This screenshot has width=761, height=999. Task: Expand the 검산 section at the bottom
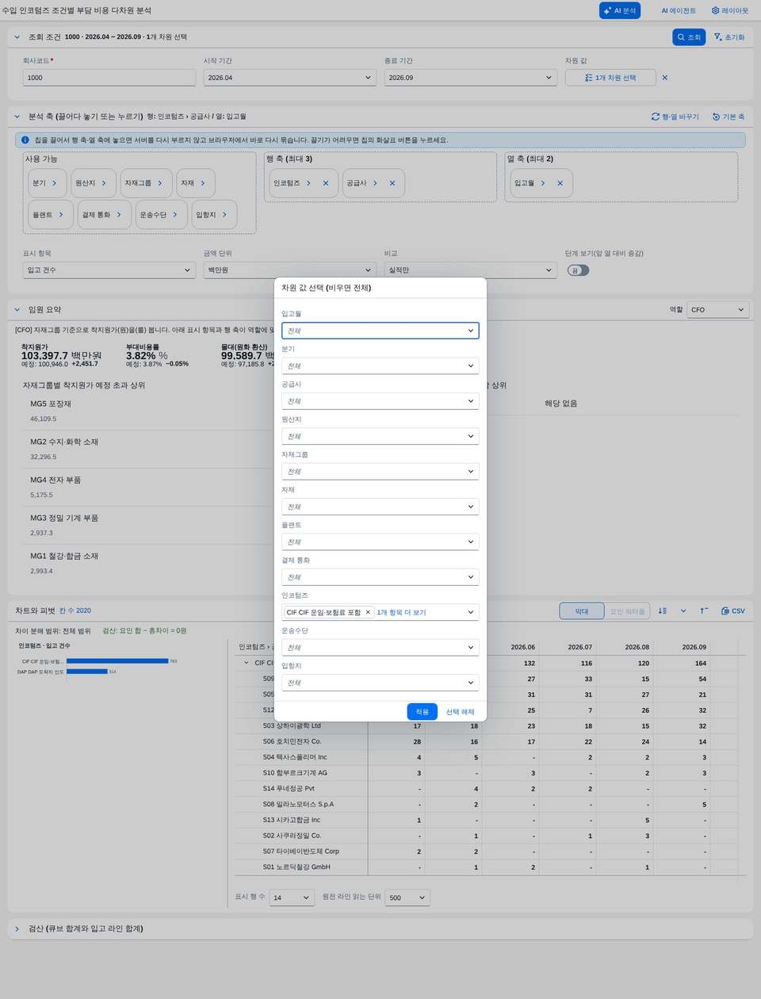pyautogui.click(x=17, y=928)
